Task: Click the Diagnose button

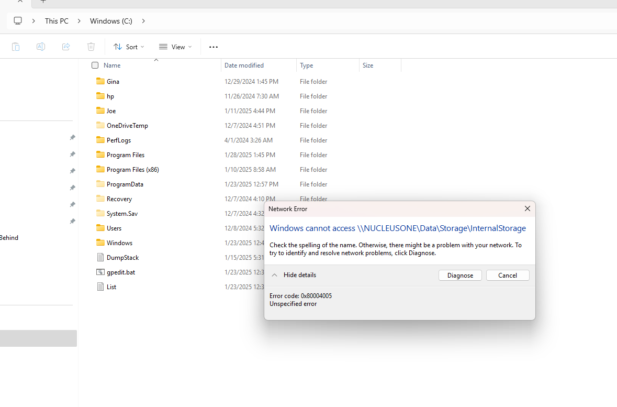Action: coord(460,276)
